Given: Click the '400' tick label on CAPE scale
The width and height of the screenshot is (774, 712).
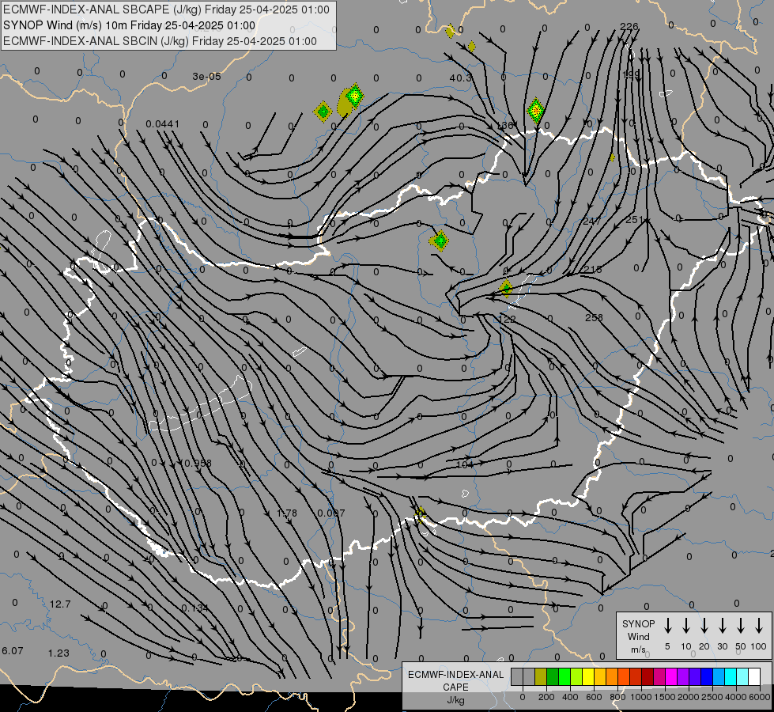Looking at the screenshot, I should 570,697.
